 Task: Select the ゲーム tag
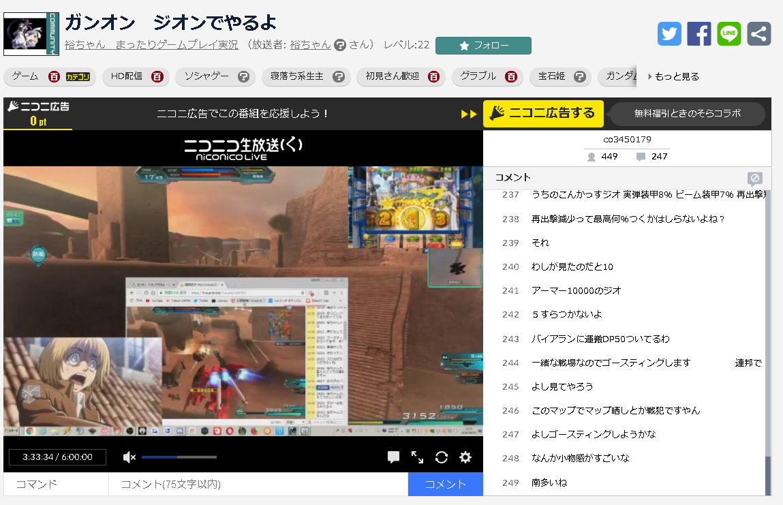click(x=25, y=76)
